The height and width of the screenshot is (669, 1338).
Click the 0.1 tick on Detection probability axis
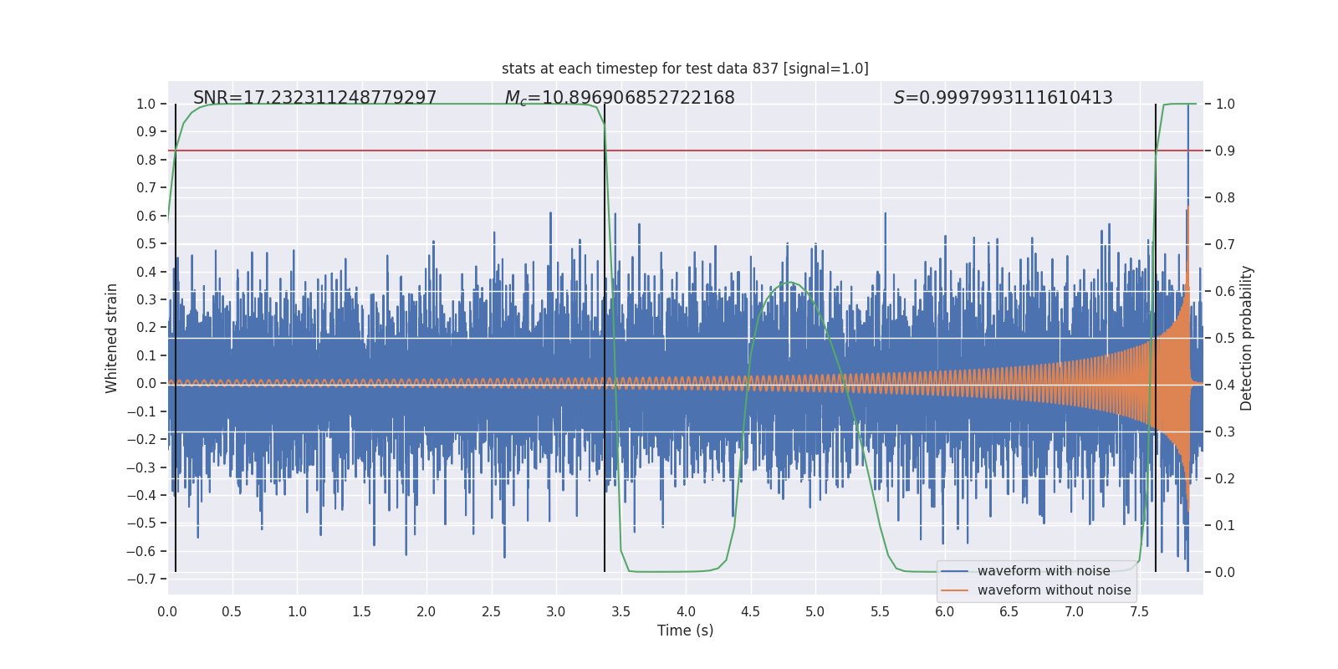(1225, 526)
